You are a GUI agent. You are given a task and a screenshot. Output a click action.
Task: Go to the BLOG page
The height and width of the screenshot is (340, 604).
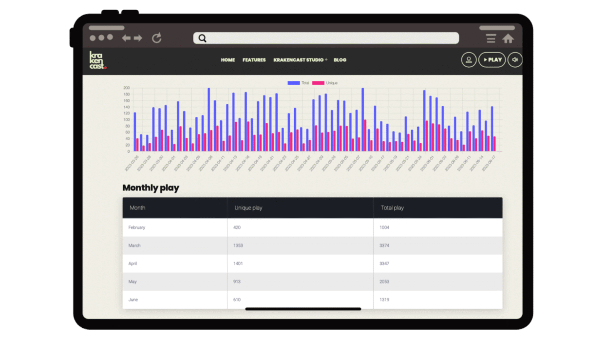point(340,60)
